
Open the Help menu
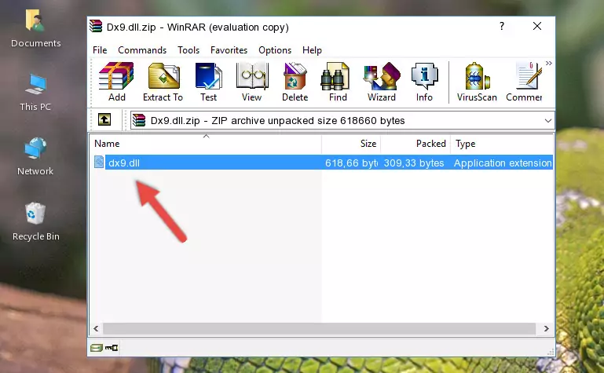tap(312, 50)
